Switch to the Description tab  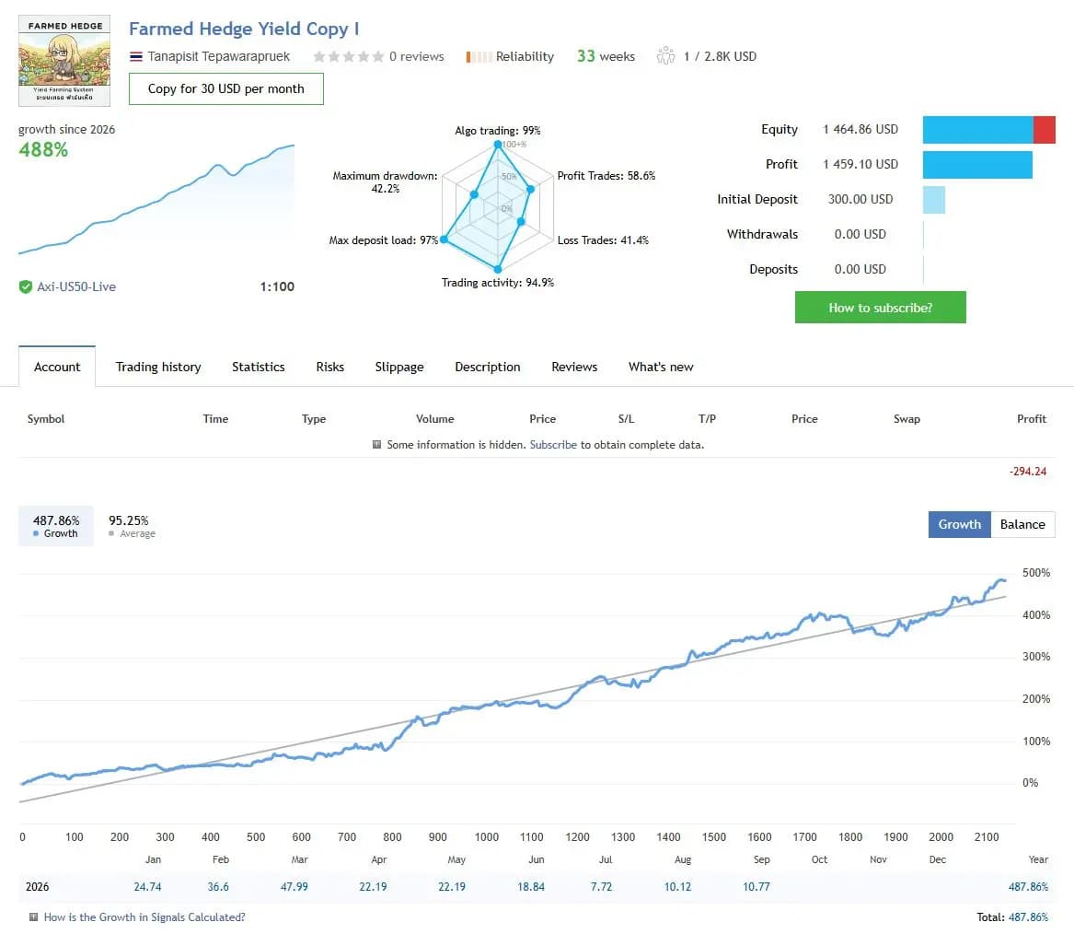click(488, 367)
